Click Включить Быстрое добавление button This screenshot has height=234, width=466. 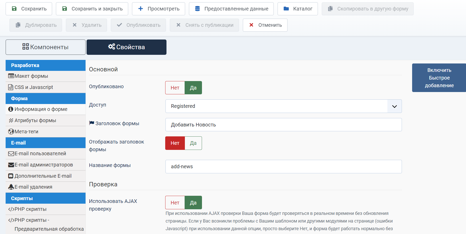439,78
